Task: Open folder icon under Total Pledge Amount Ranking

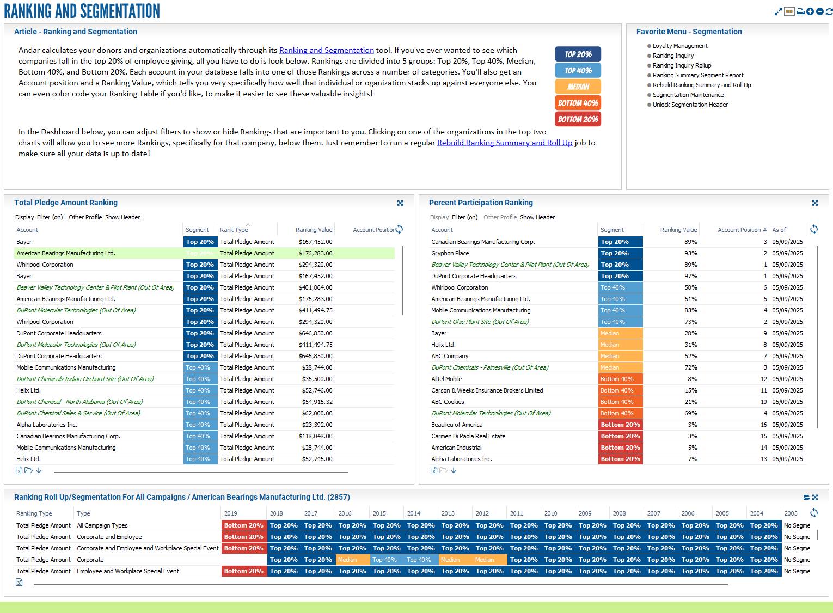Action: (x=29, y=470)
